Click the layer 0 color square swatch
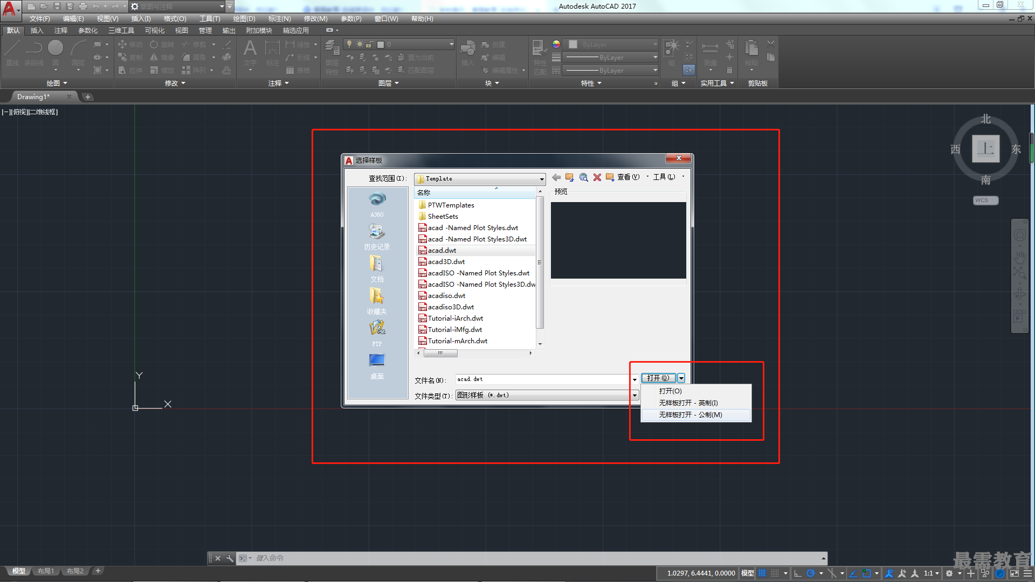 point(381,45)
